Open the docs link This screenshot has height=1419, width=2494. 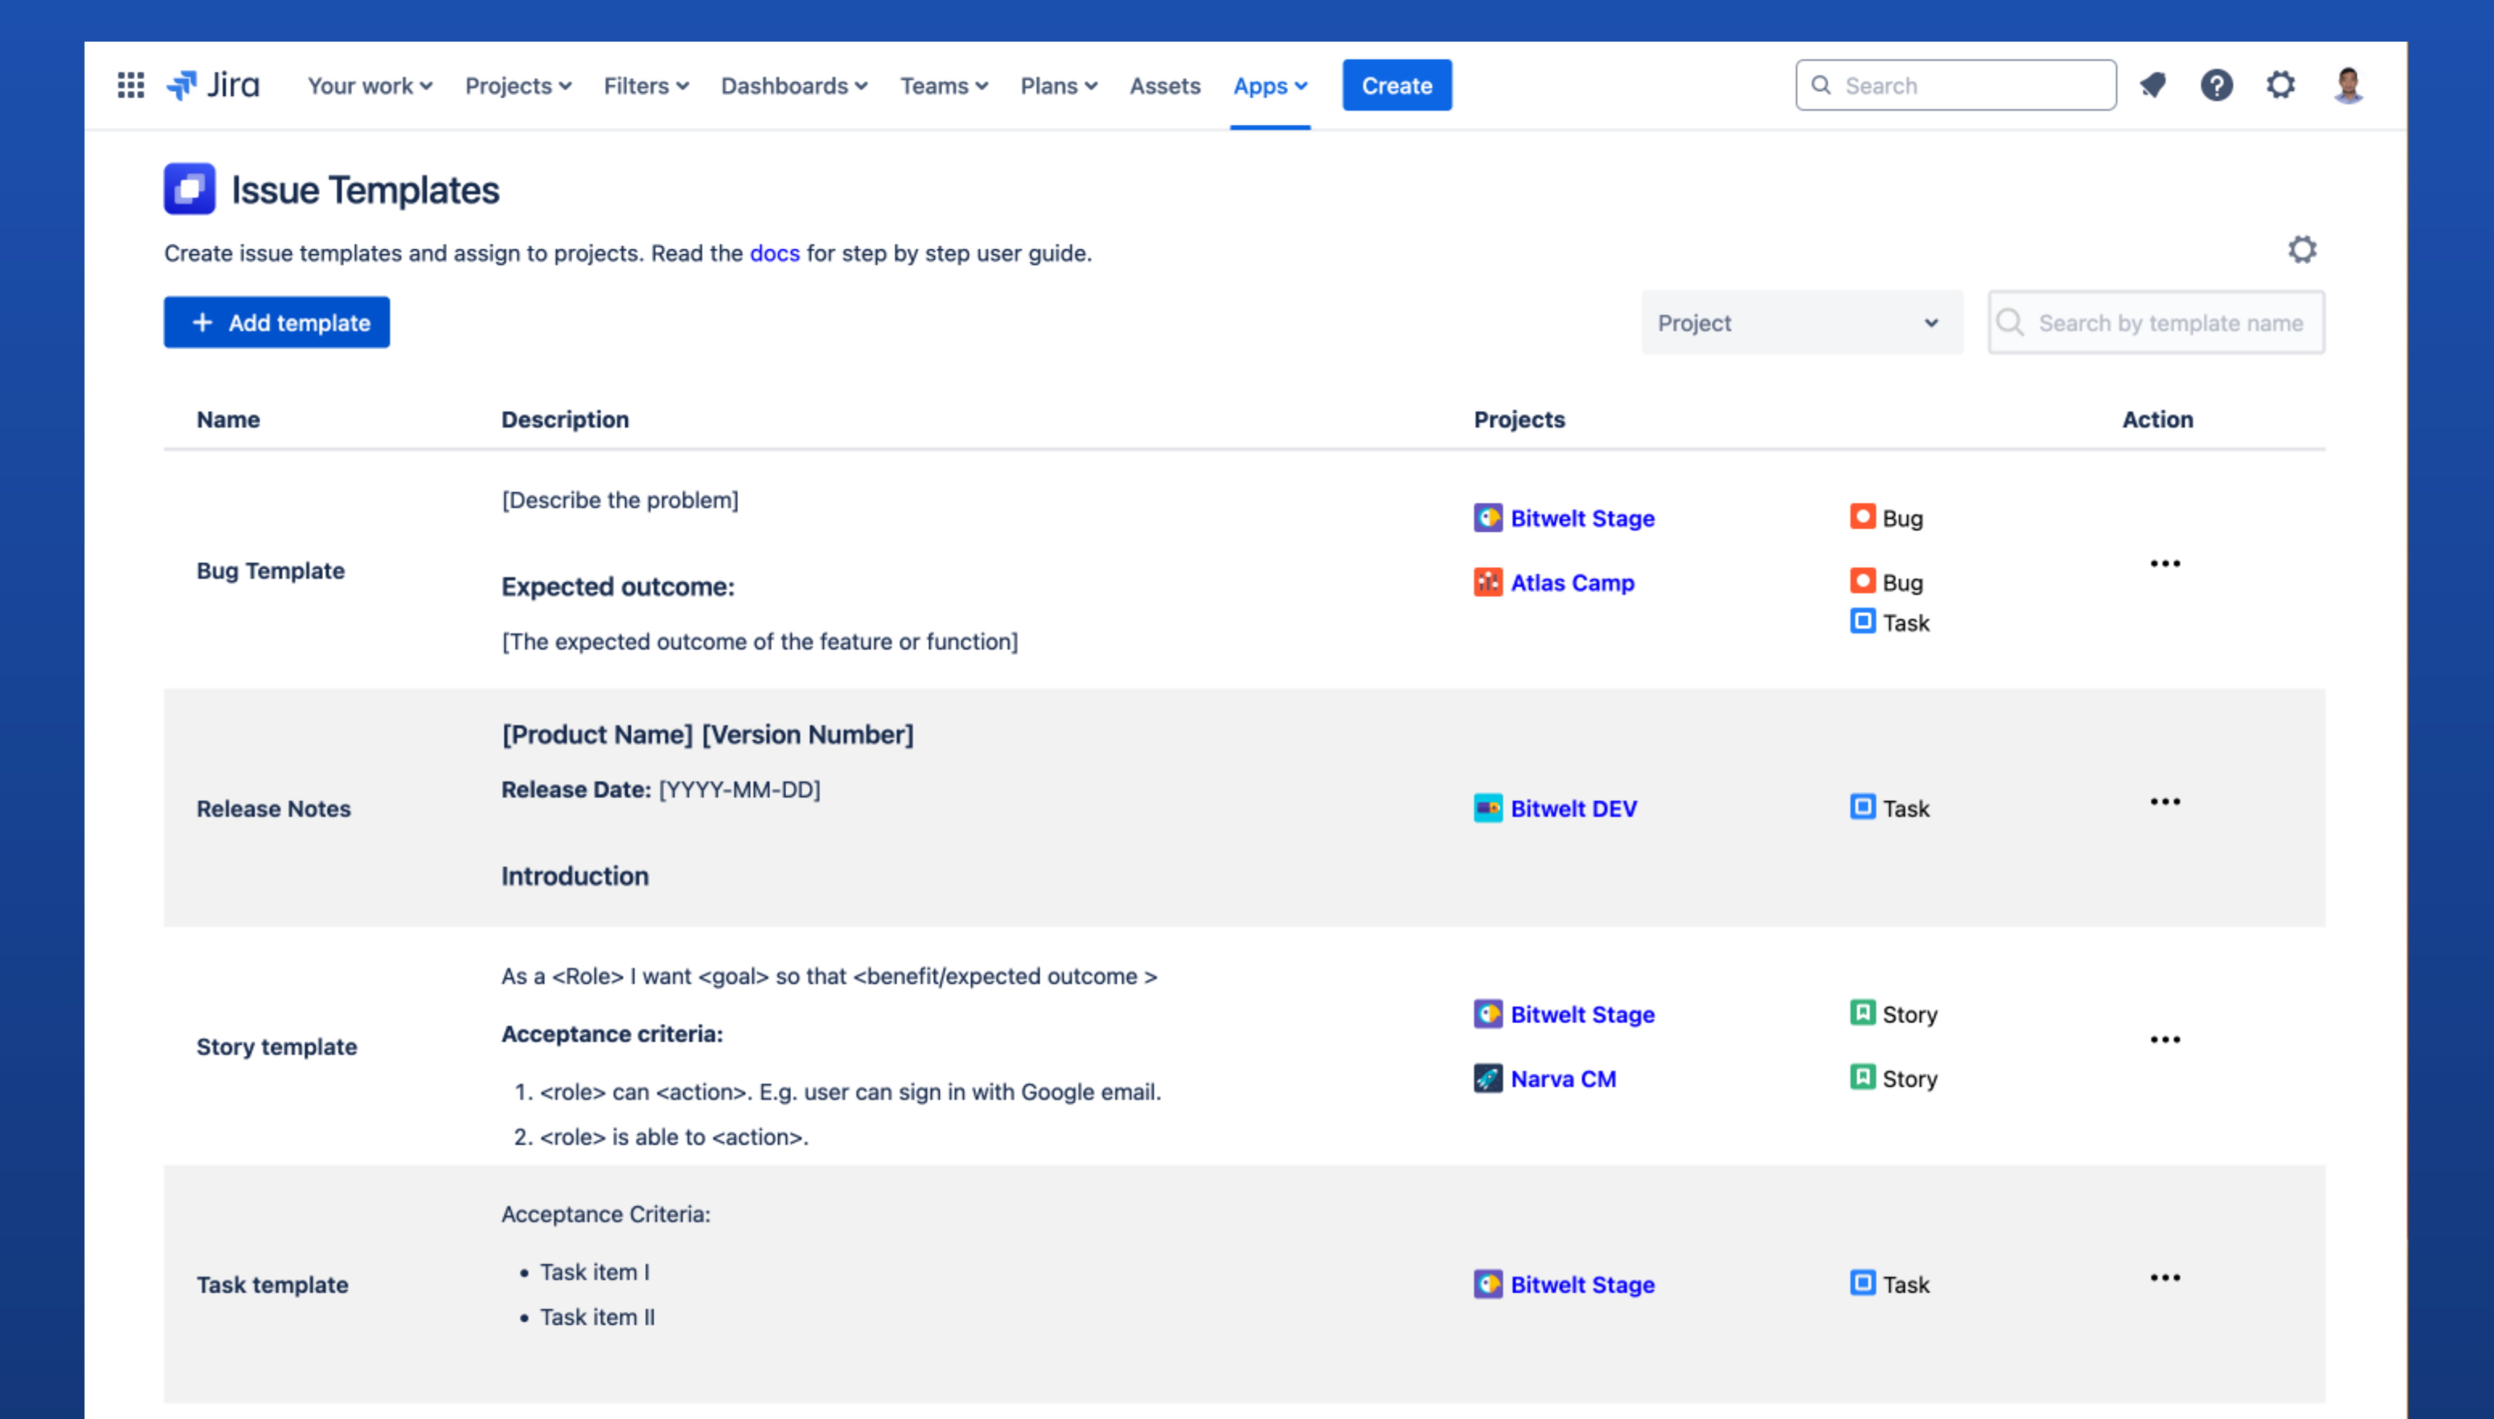[x=774, y=253]
